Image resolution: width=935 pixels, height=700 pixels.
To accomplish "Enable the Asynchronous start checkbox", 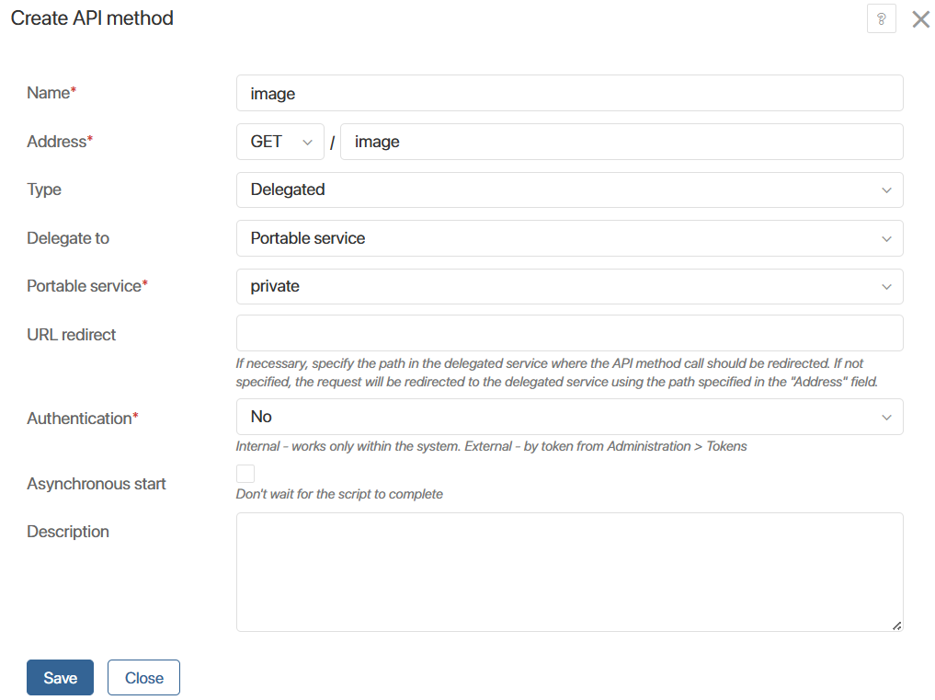I will [x=245, y=473].
